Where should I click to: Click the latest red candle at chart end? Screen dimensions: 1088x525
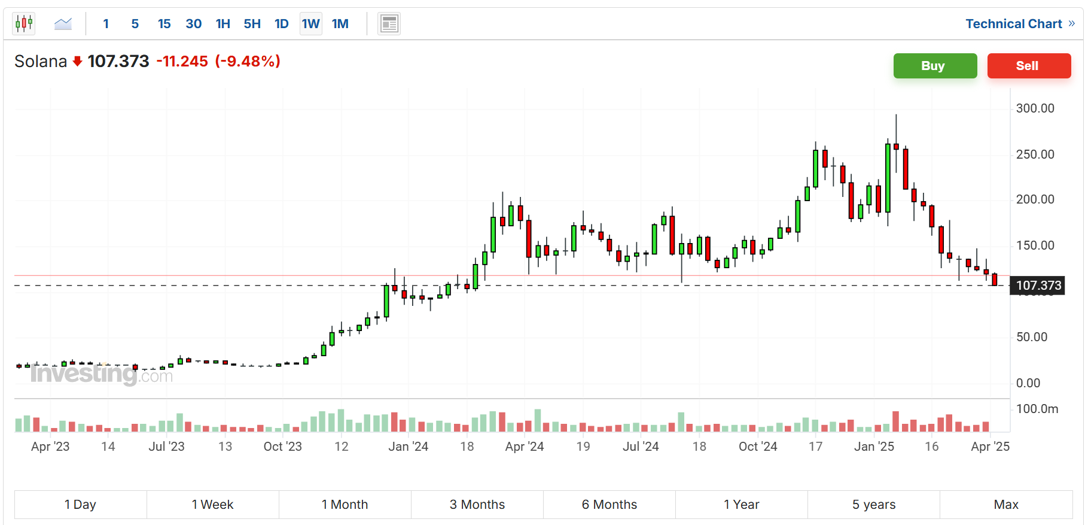(995, 280)
